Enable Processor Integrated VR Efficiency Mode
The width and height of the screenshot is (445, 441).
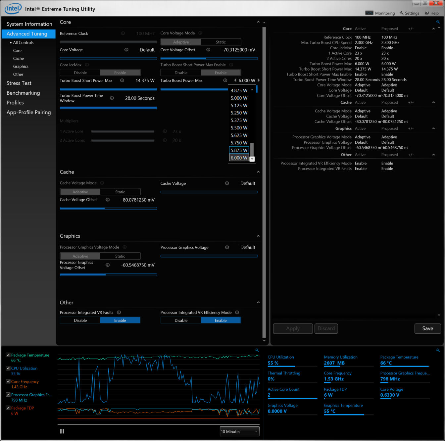(221, 320)
